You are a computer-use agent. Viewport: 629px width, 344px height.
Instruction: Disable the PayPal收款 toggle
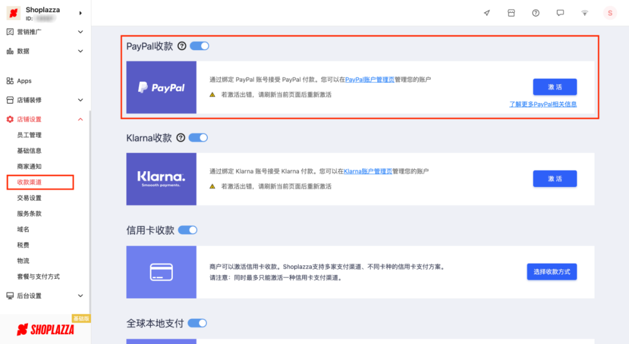(x=199, y=45)
